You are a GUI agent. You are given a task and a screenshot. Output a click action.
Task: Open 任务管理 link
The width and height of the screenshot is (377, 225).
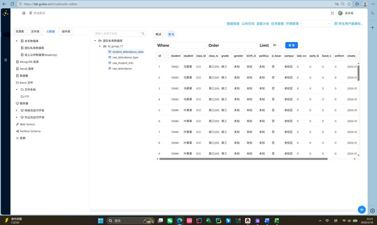(277, 24)
